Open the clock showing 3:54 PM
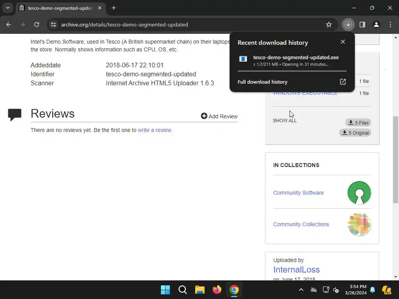Viewport: 399px width, 299px height. pyautogui.click(x=356, y=290)
